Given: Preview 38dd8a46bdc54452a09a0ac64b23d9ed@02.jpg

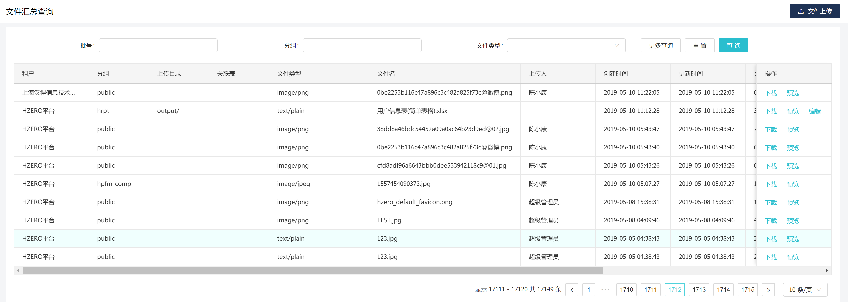Looking at the screenshot, I should click(x=793, y=129).
